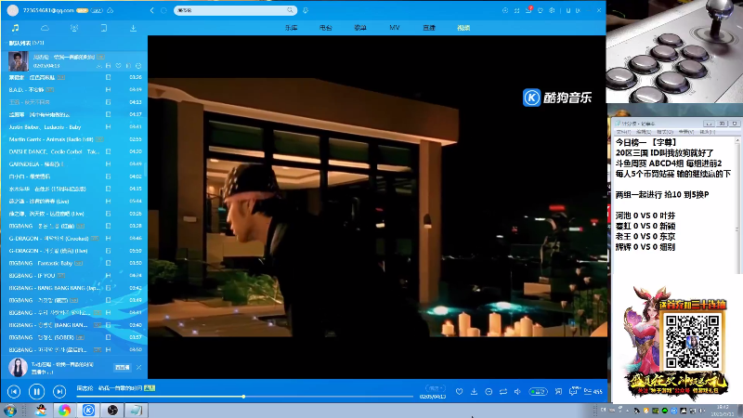Open the download manager tab icon
Viewport: 743px width, 418px height.
[133, 28]
